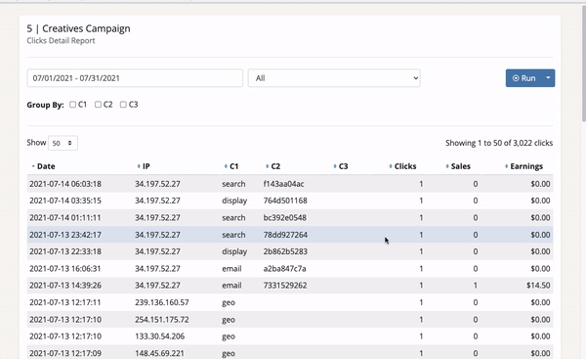The height and width of the screenshot is (359, 586).
Task: Enable Group By C2 checkbox
Action: (x=98, y=105)
